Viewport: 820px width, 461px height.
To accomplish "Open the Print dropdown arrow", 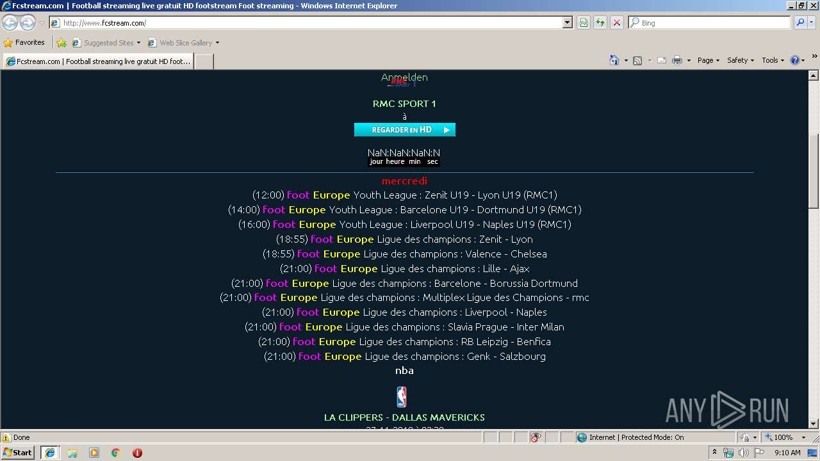I will pyautogui.click(x=689, y=60).
